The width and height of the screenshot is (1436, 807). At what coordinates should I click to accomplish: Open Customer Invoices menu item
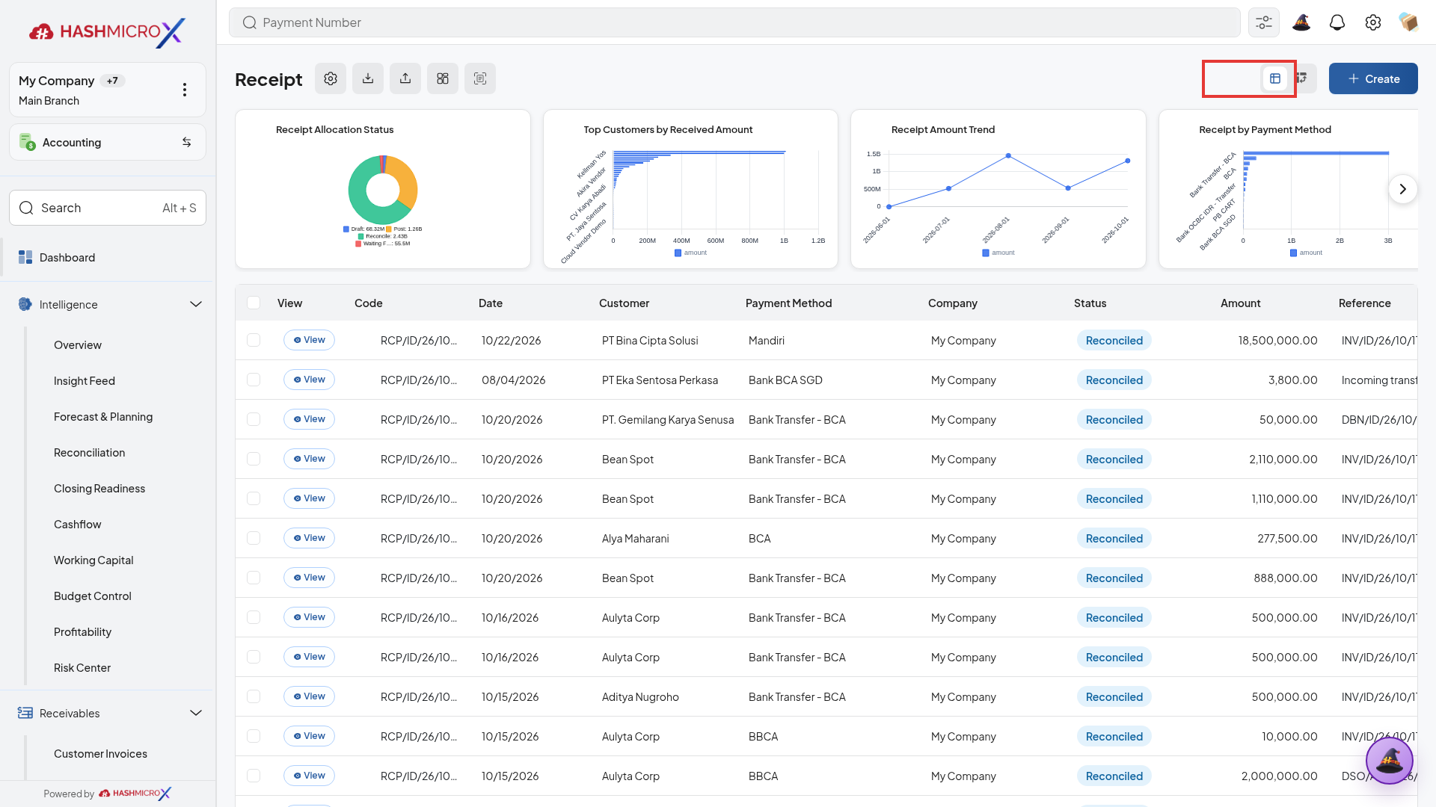pos(100,753)
